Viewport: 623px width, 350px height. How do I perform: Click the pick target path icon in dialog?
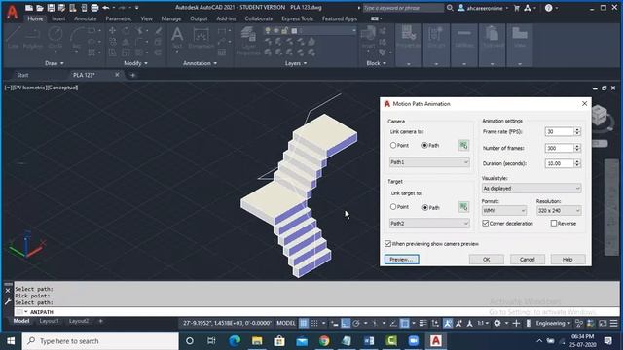(x=463, y=207)
